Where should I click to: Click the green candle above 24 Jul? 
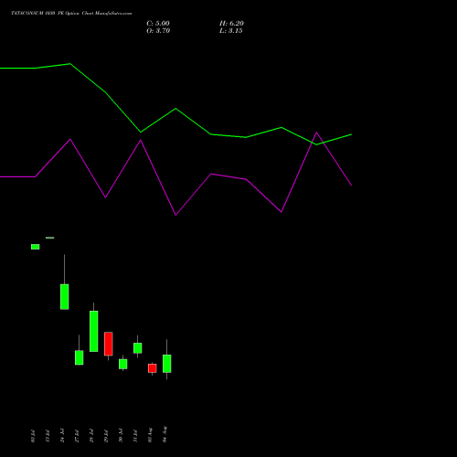[65, 297]
